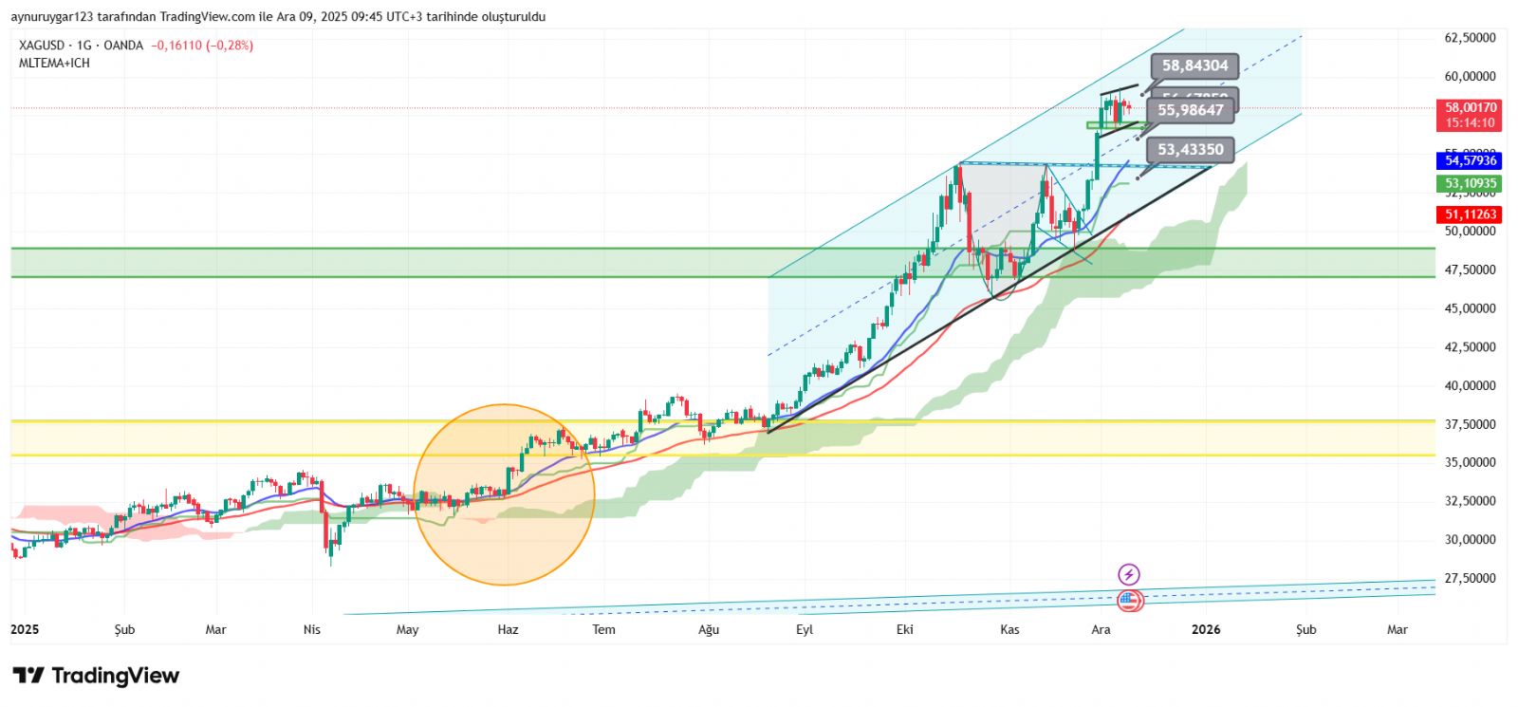Click the MLTEMA+ICH indicator legend
This screenshot has height=707, width=1518.
click(x=54, y=64)
